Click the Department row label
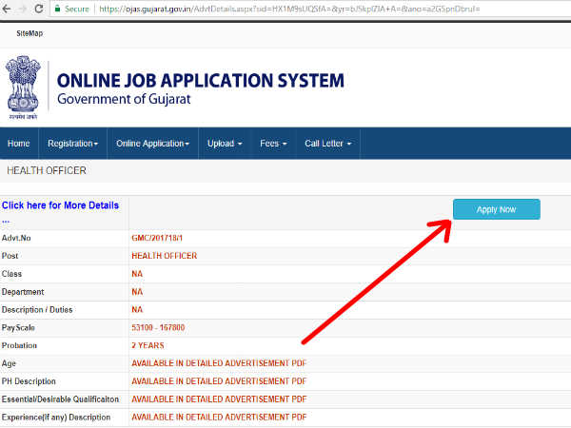 tap(23, 292)
